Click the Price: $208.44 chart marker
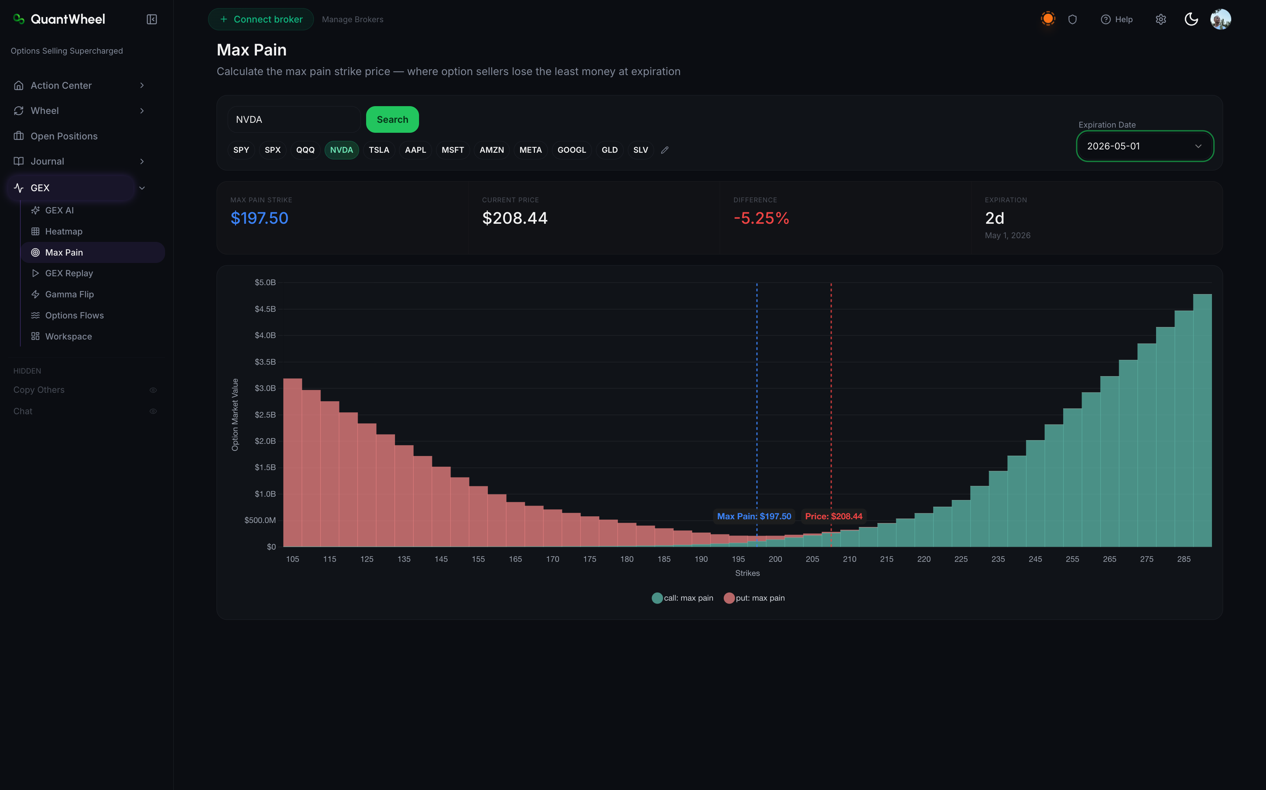The width and height of the screenshot is (1266, 790). pyautogui.click(x=834, y=516)
